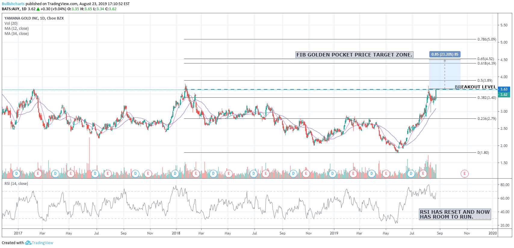
Task: Click the 2017 time axis label
Action: coord(18,233)
